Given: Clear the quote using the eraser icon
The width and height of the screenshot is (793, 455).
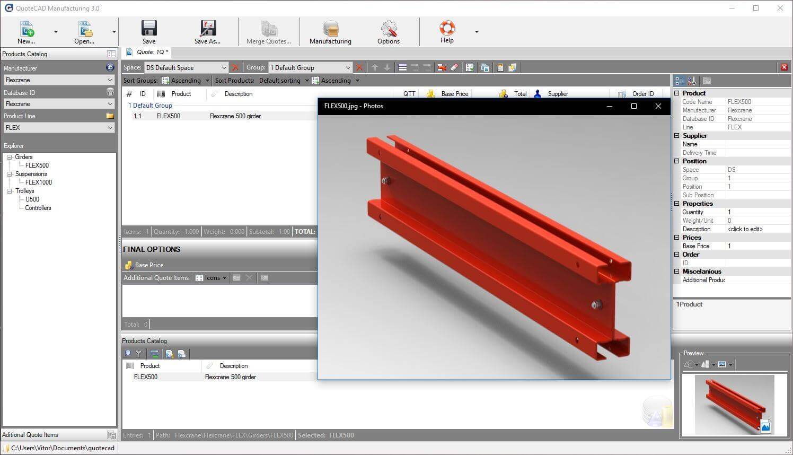Looking at the screenshot, I should [454, 67].
